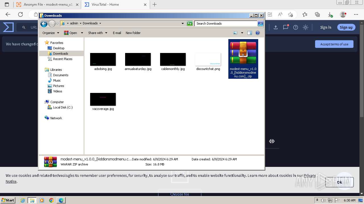Expand the admin breadcrumb arrow
Screen dimensions: 364x204
click(x=80, y=24)
